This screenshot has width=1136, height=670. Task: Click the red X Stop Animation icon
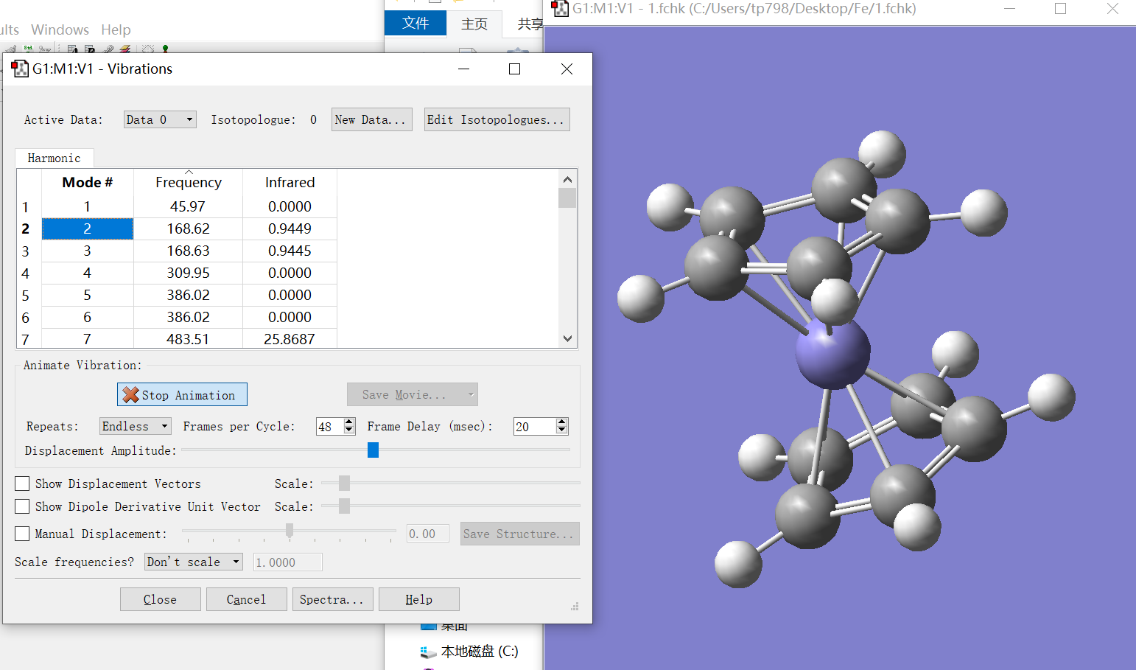click(x=130, y=395)
